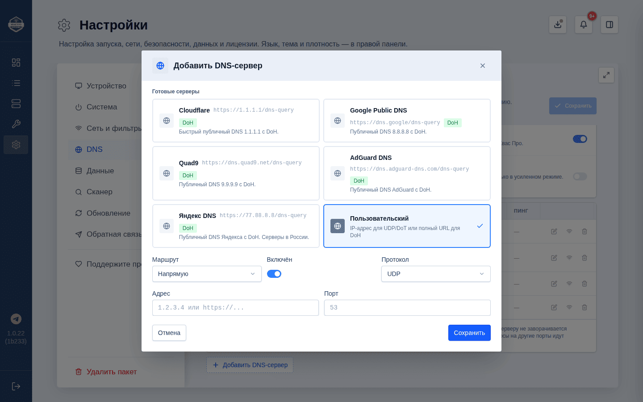This screenshot has width=643, height=402.
Task: Toggle the right side panel icon
Action: (x=610, y=25)
